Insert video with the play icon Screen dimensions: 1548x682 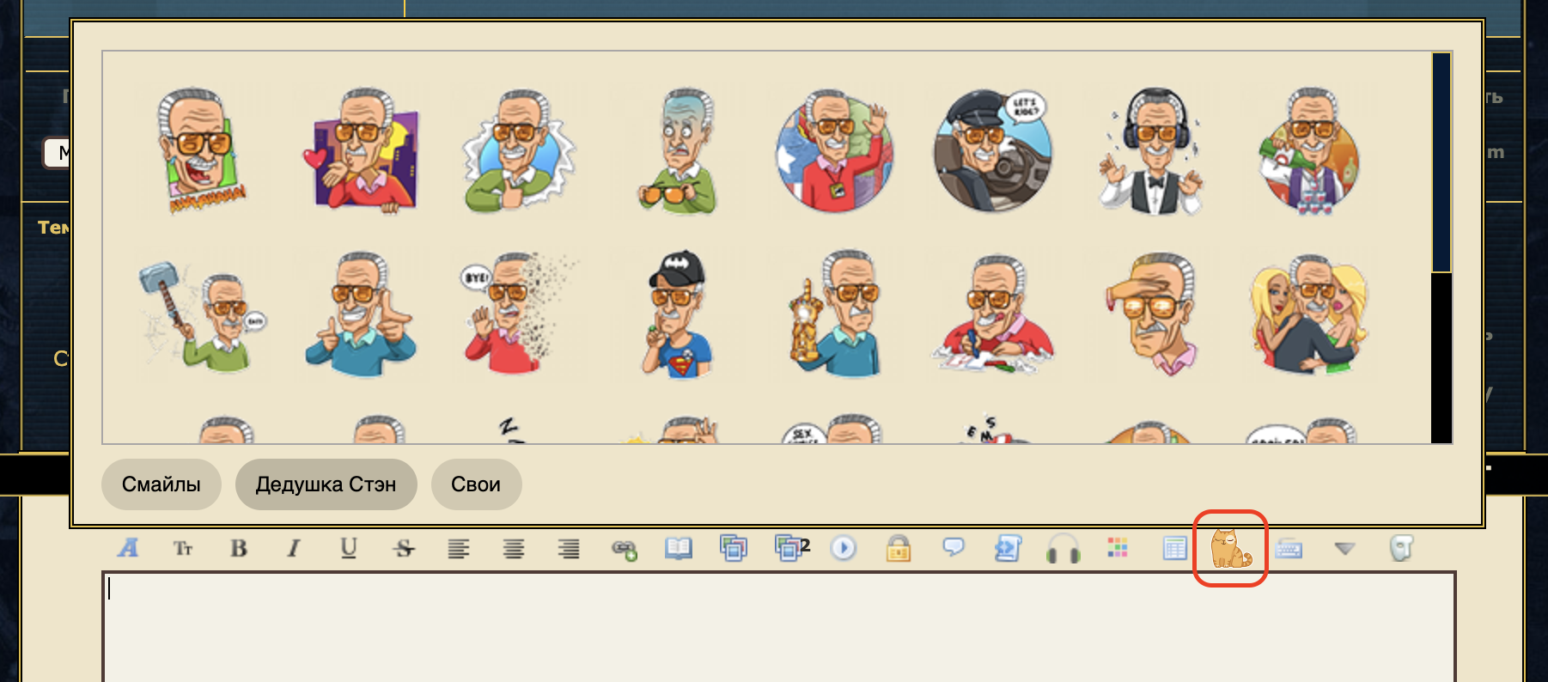(844, 548)
